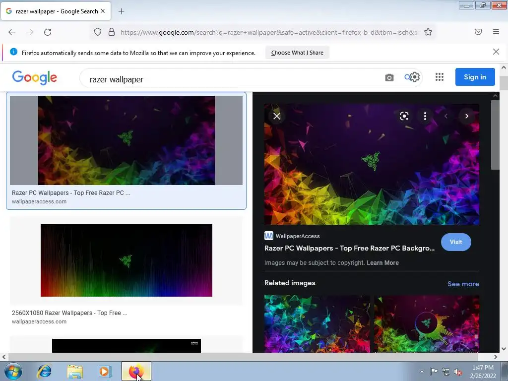This screenshot has height=381, width=508.
Task: Click See more related images
Action: click(463, 284)
